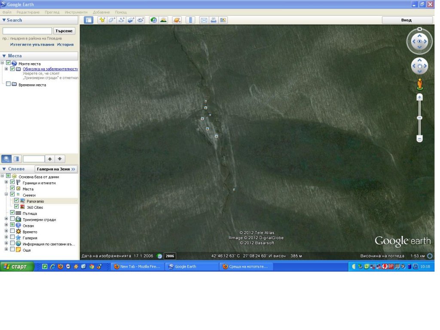Click the История link
The image size is (440, 330).
(65, 44)
